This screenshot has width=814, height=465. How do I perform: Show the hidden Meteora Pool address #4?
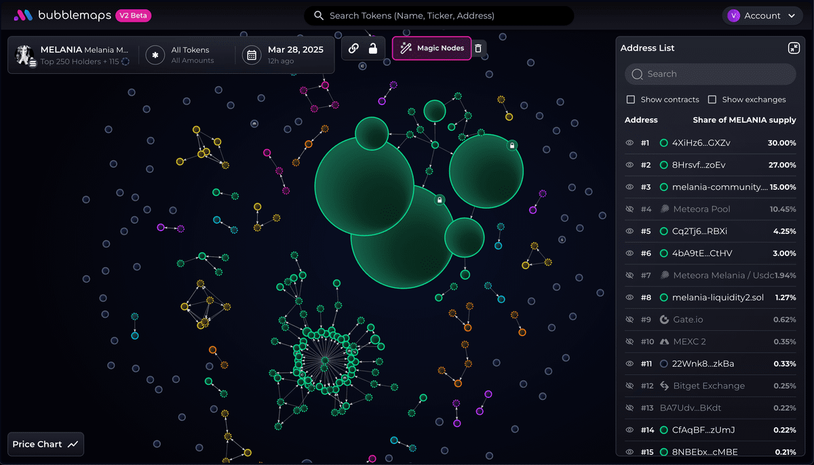(x=629, y=209)
